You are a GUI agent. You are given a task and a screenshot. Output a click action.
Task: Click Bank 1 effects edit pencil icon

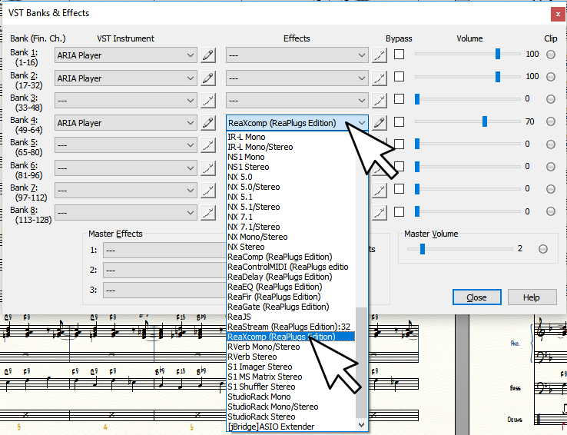tap(379, 55)
